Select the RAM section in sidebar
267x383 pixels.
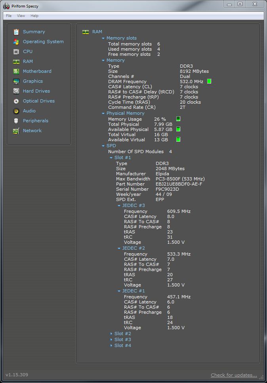pyautogui.click(x=28, y=61)
